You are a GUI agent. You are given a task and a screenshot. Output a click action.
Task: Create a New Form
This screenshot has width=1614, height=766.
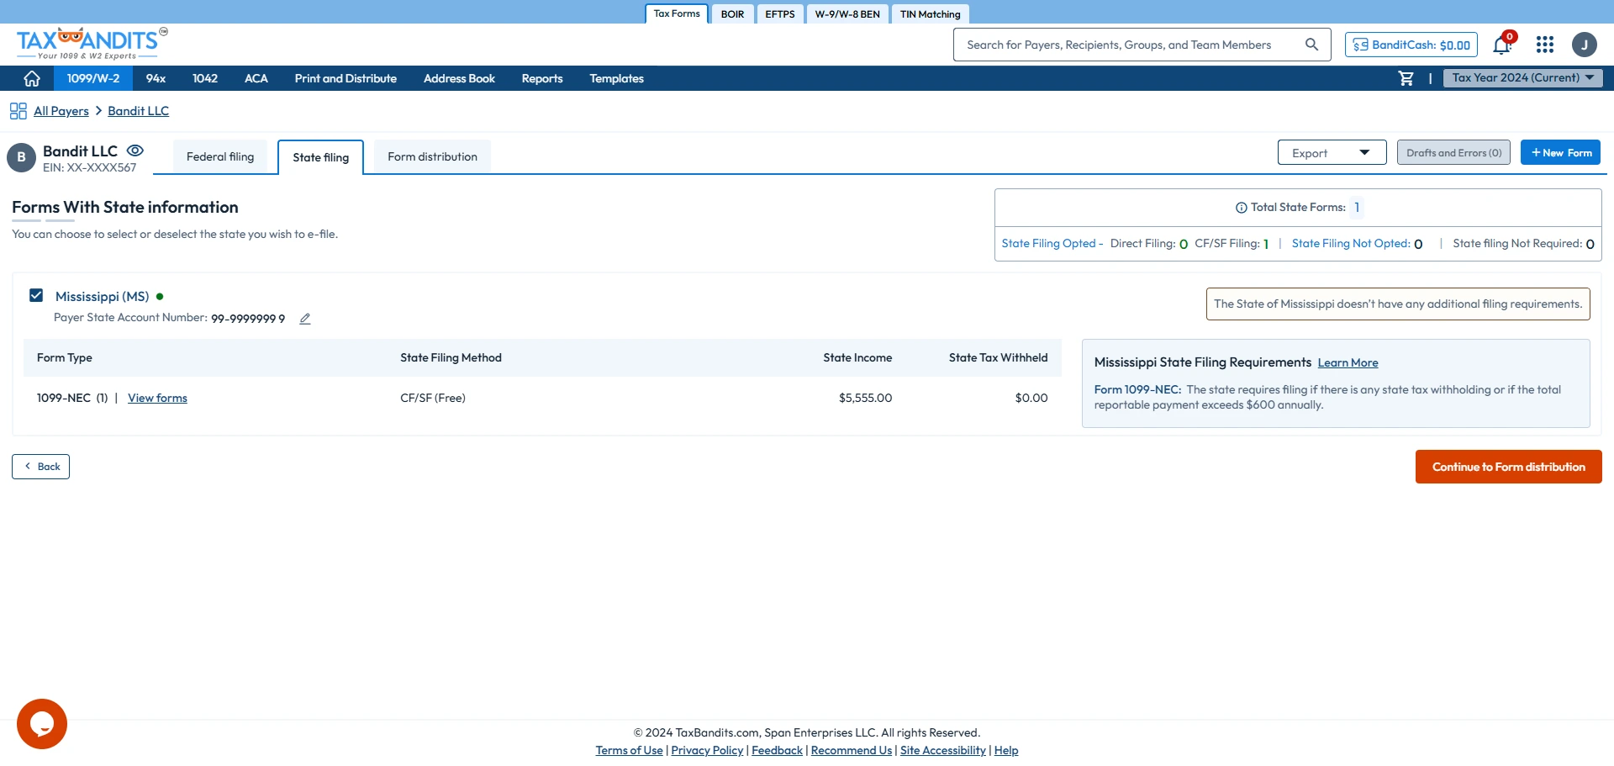click(1560, 153)
